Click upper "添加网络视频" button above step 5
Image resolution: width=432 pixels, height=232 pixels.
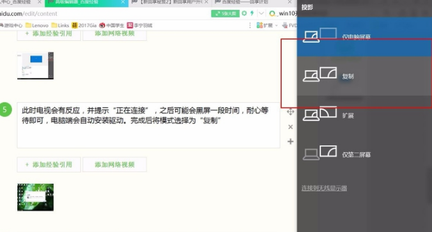114,34
